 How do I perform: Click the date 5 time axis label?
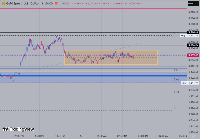(x=81, y=136)
